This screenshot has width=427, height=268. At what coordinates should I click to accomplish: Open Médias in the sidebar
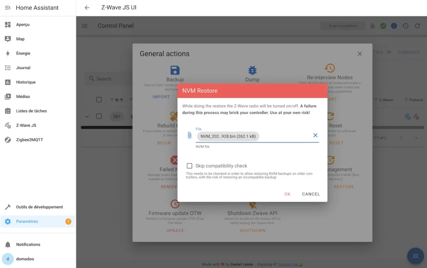[x=38, y=97]
